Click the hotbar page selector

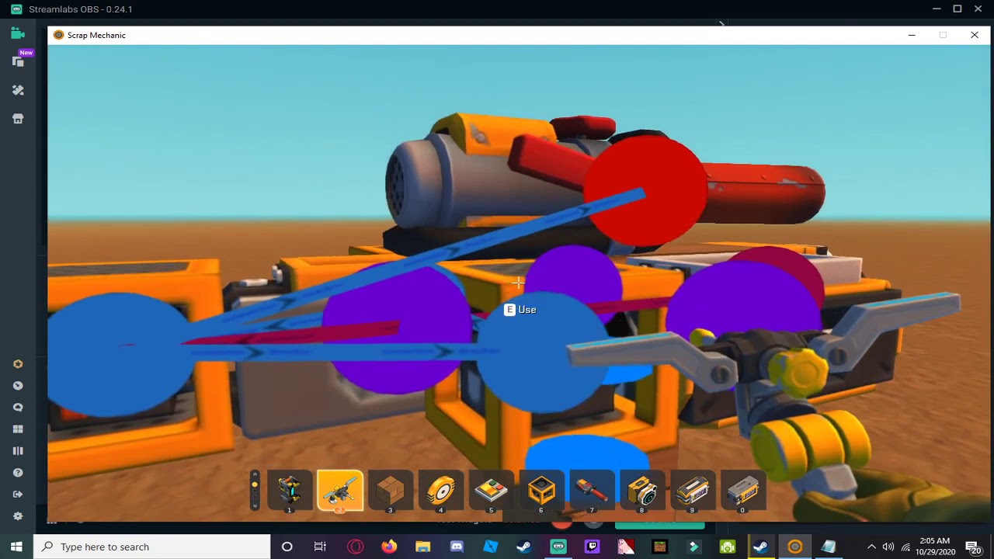click(255, 491)
